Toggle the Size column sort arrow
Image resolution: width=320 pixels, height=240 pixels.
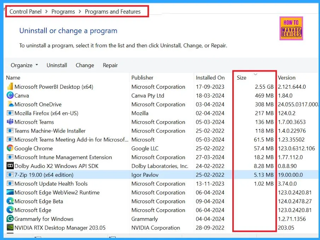(256, 74)
